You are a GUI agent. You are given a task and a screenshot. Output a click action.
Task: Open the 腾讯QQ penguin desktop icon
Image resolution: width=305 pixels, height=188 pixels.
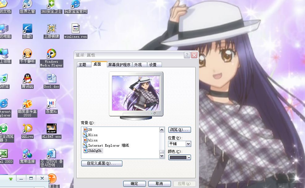pos(27,79)
